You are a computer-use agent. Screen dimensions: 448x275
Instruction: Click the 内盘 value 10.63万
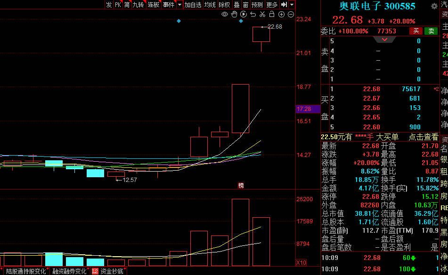click(x=426, y=205)
